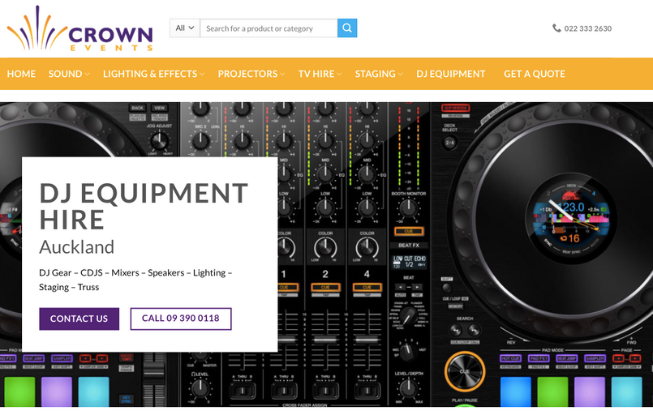The width and height of the screenshot is (653, 415).
Task: Click the DJ Equipment Hire heading
Action: pyautogui.click(x=144, y=206)
